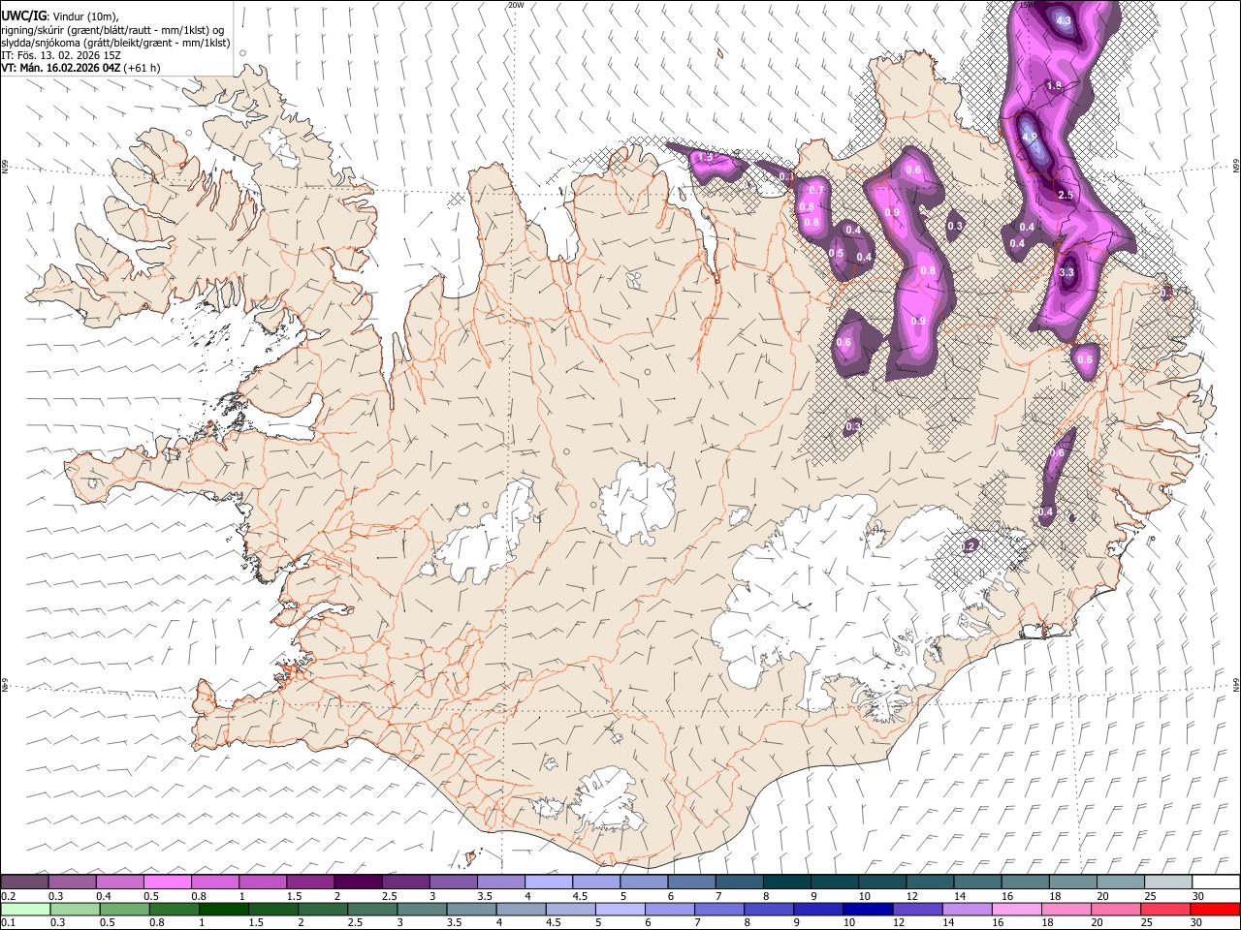Click the deep navy blue 10–12 rain legend swatch
The width and height of the screenshot is (1241, 930).
(868, 909)
